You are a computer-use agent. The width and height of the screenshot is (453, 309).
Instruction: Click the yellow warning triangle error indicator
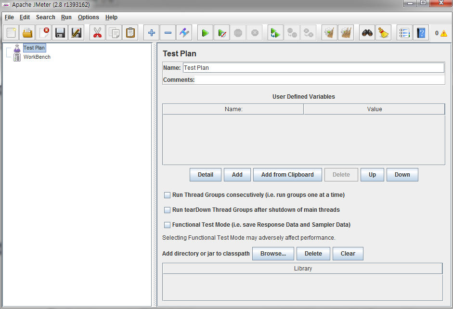click(x=443, y=33)
